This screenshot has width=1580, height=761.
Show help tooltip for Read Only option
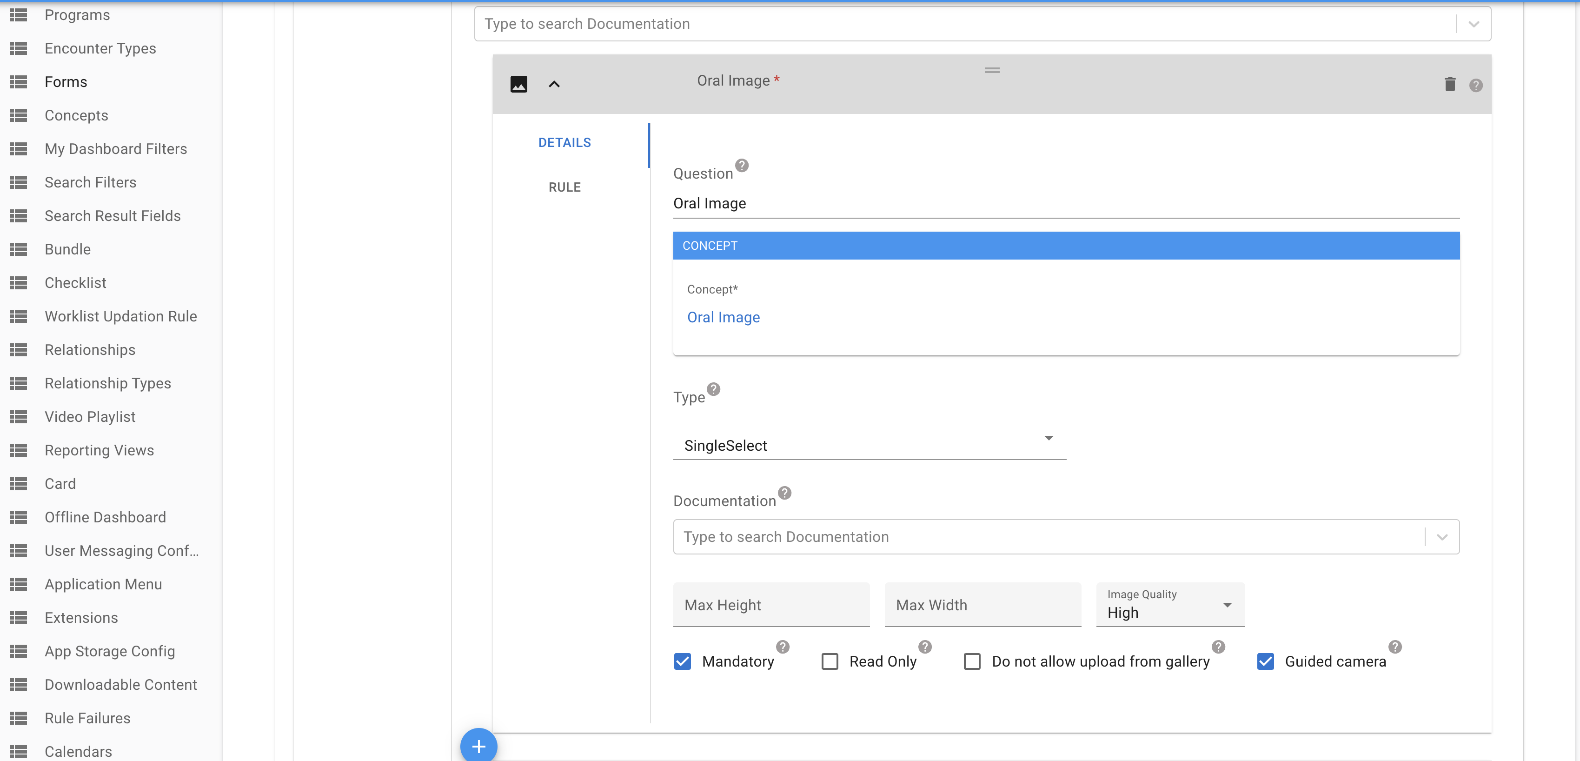coord(925,647)
